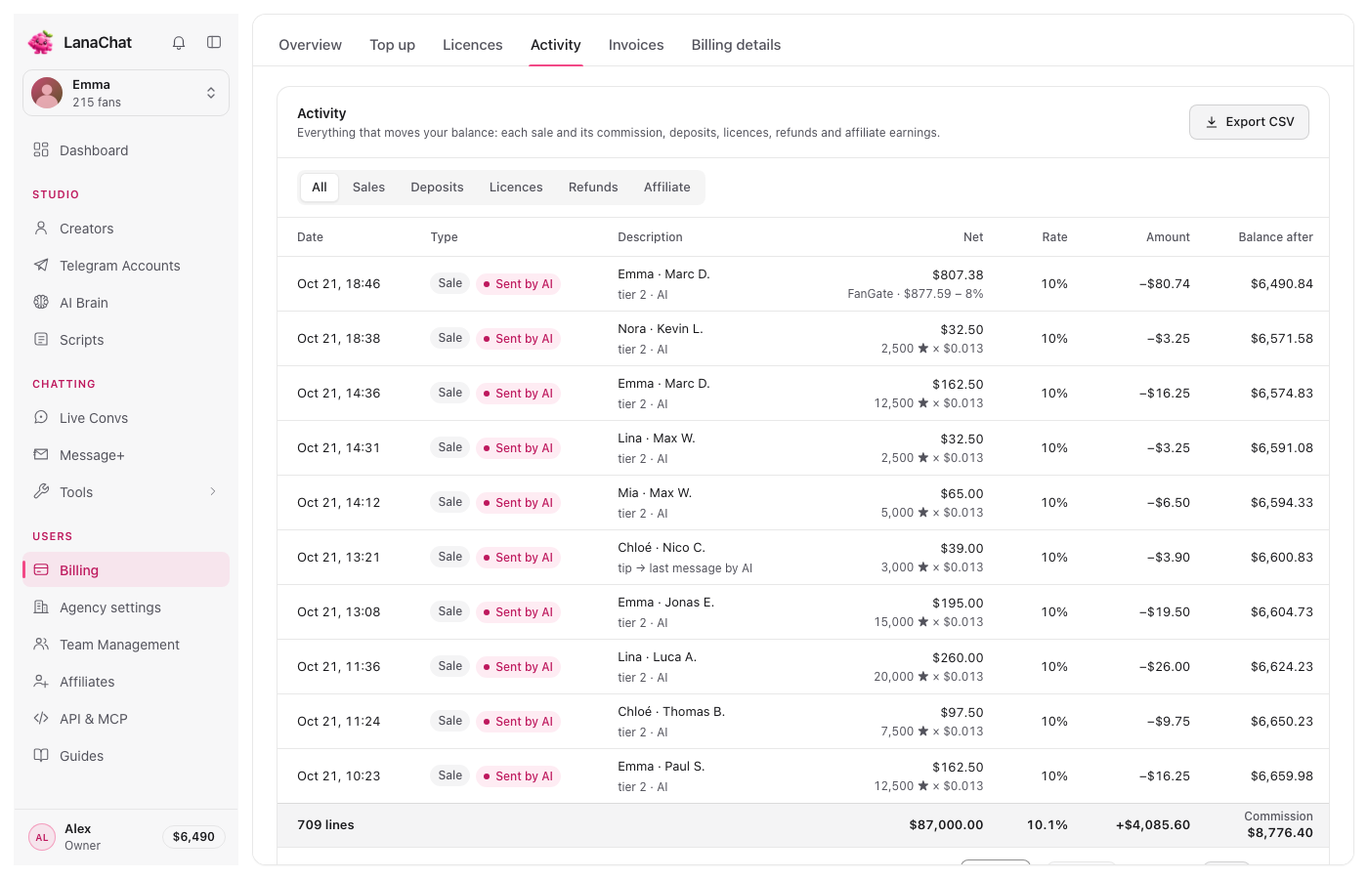Click the Dashboard grid icon
Screen dimensions: 1368x879
pos(41,149)
